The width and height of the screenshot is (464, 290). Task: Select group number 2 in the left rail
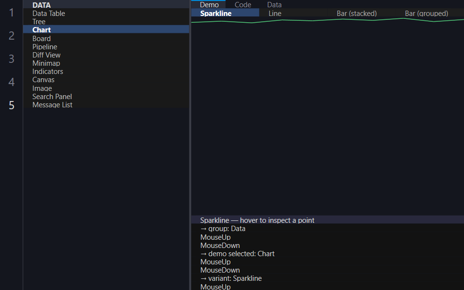pyautogui.click(x=12, y=35)
